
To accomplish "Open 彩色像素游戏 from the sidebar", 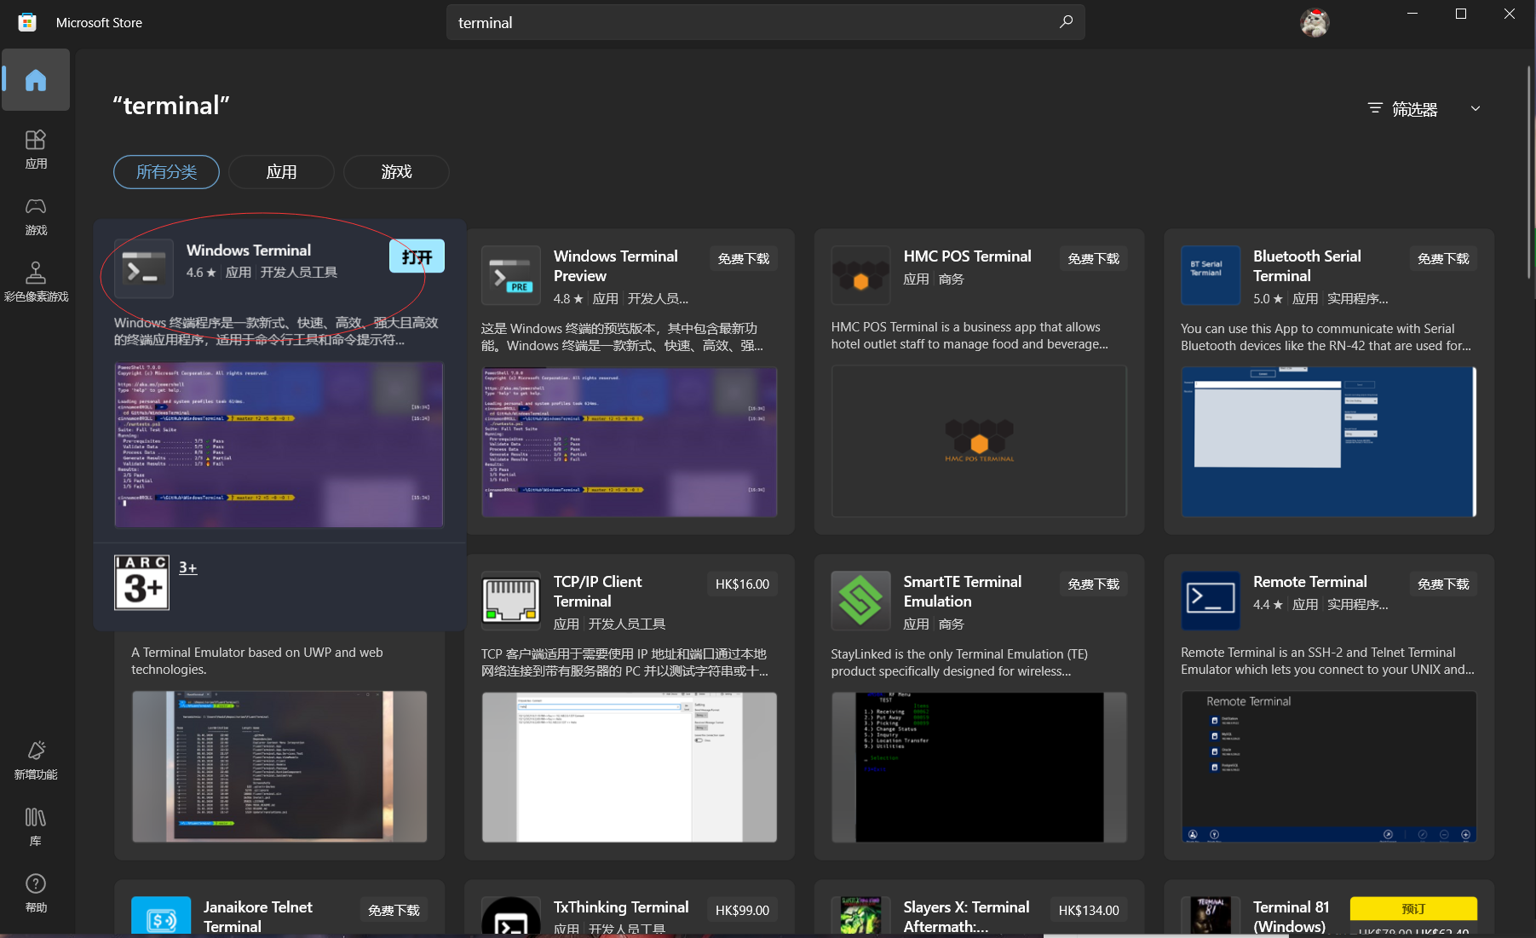I will [36, 281].
